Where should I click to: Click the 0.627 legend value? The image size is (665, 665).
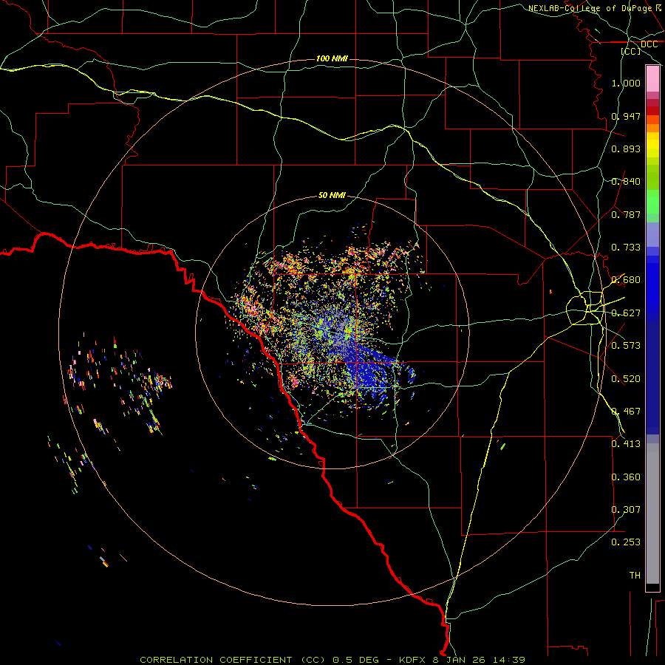click(626, 313)
